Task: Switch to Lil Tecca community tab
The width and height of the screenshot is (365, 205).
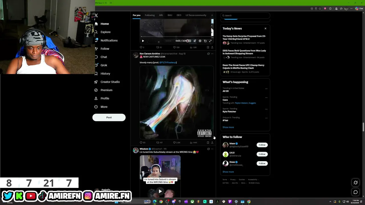Action: [x=196, y=15]
